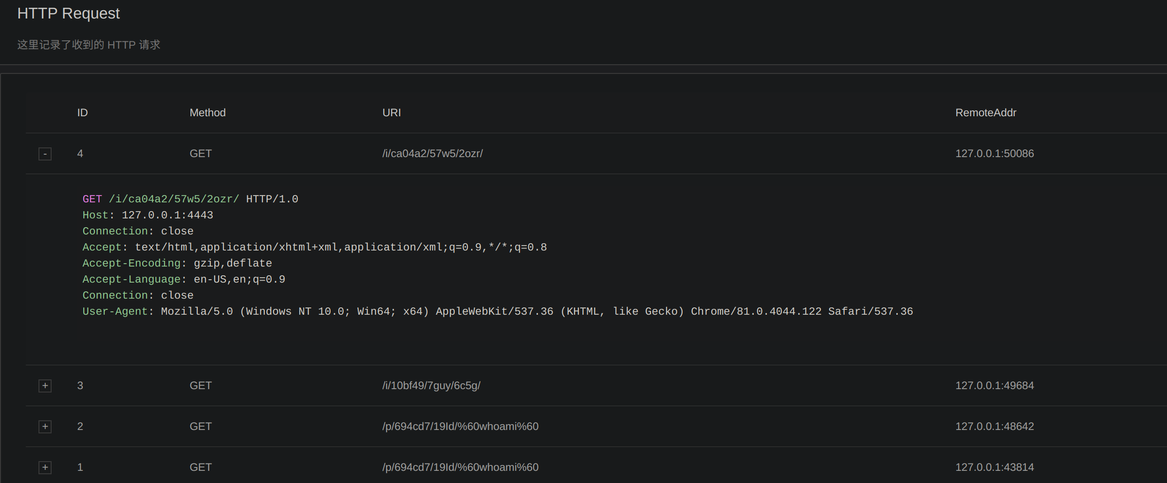Select the whoami payload URI in row 2
1167x483 pixels.
point(460,427)
